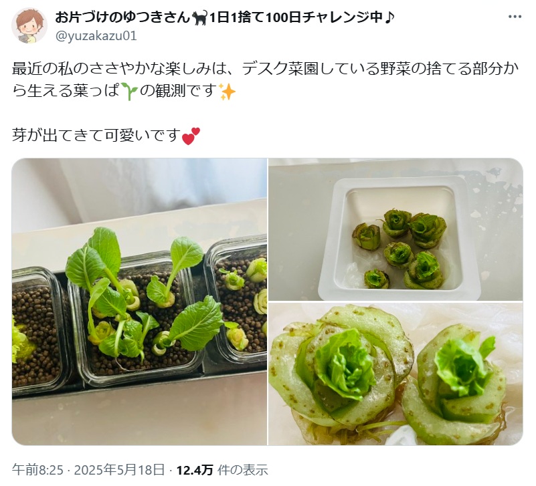The height and width of the screenshot is (486, 536).
Task: Click the music note in display name
Action: pyautogui.click(x=389, y=17)
